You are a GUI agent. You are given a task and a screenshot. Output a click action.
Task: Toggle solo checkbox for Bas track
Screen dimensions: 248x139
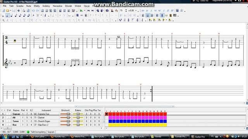click(7, 125)
